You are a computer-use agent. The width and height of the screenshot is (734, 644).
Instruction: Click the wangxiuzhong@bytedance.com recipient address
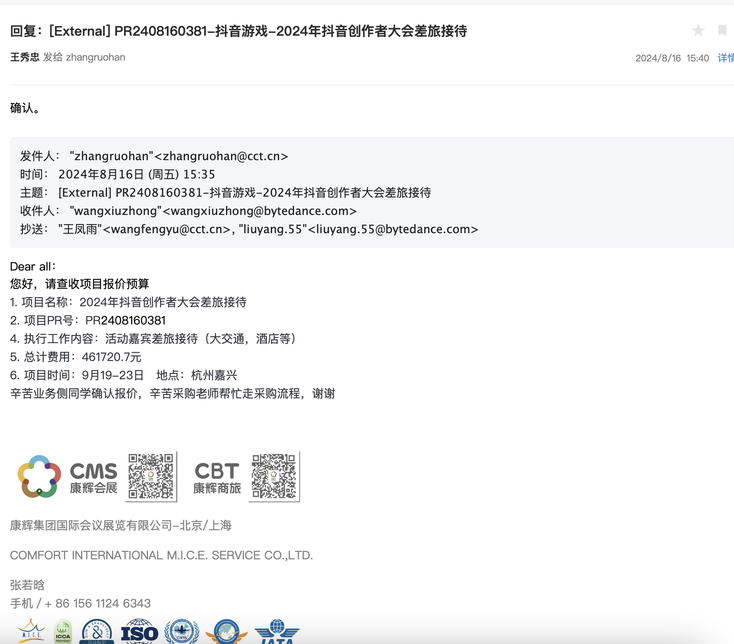pos(260,211)
